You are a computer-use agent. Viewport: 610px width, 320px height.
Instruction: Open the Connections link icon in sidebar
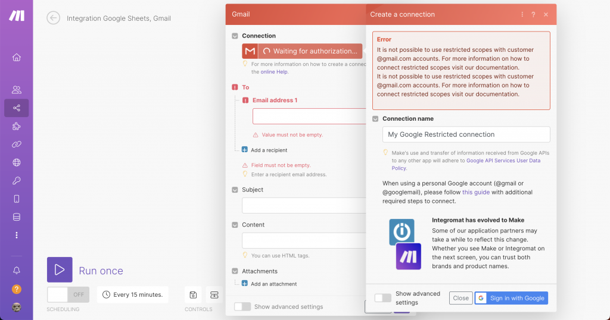[16, 145]
